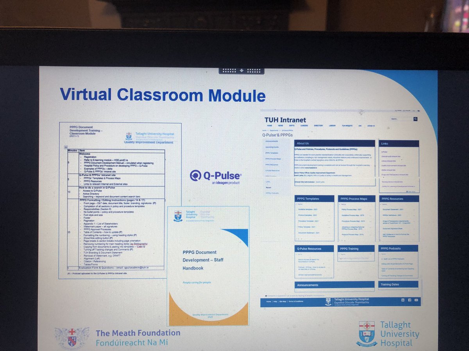Click the hospital crest in the intranet footer

328,301
